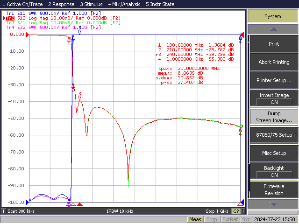Open Printer Setup dialog
Viewport: 299px width, 224px height.
pyautogui.click(x=274, y=80)
